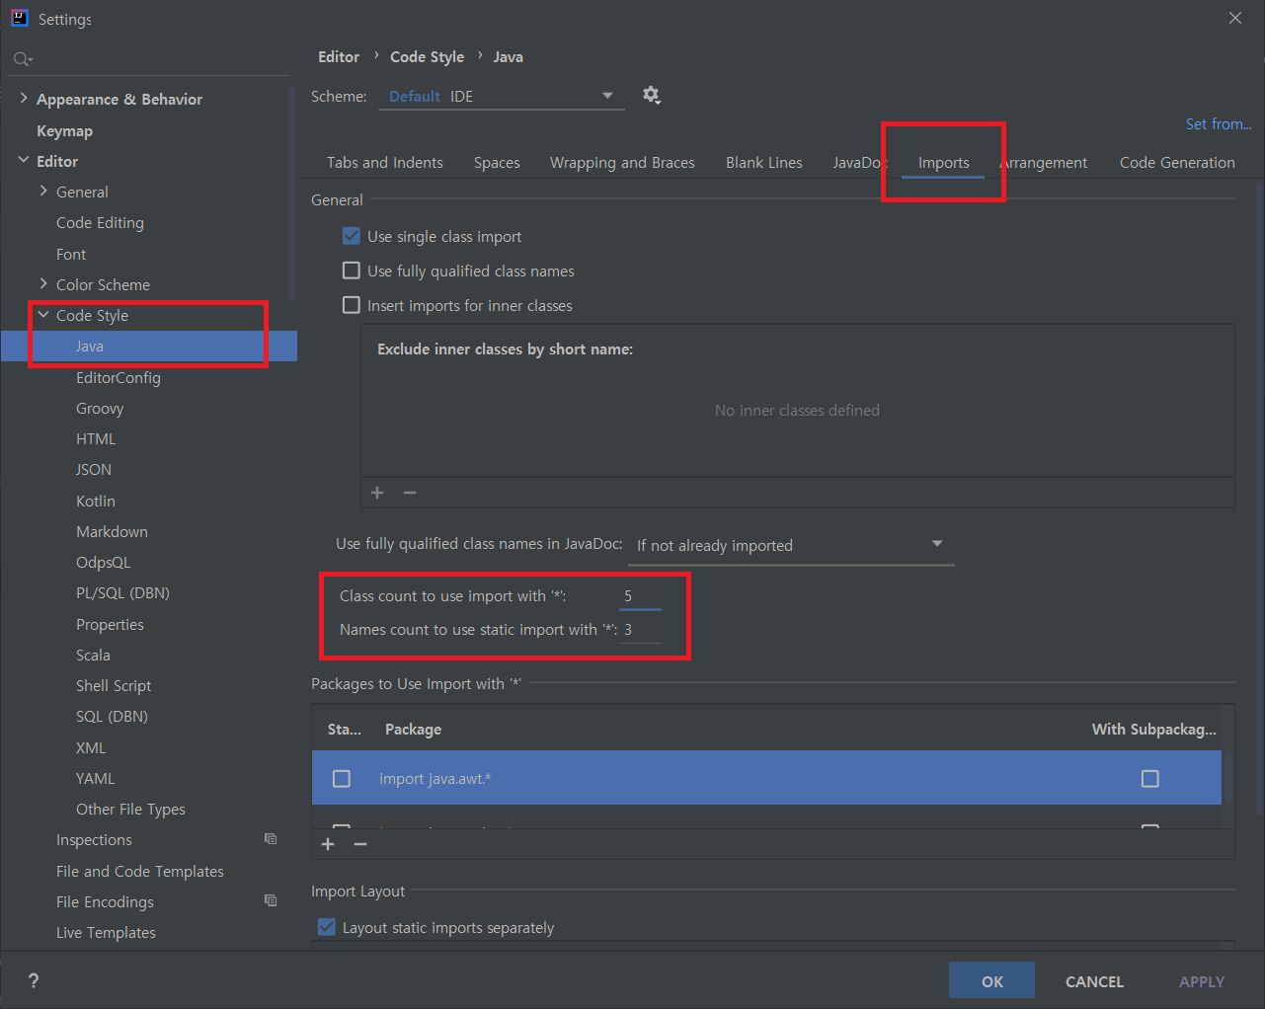Enable Insert imports for inner classes
1265x1009 pixels.
pos(351,305)
